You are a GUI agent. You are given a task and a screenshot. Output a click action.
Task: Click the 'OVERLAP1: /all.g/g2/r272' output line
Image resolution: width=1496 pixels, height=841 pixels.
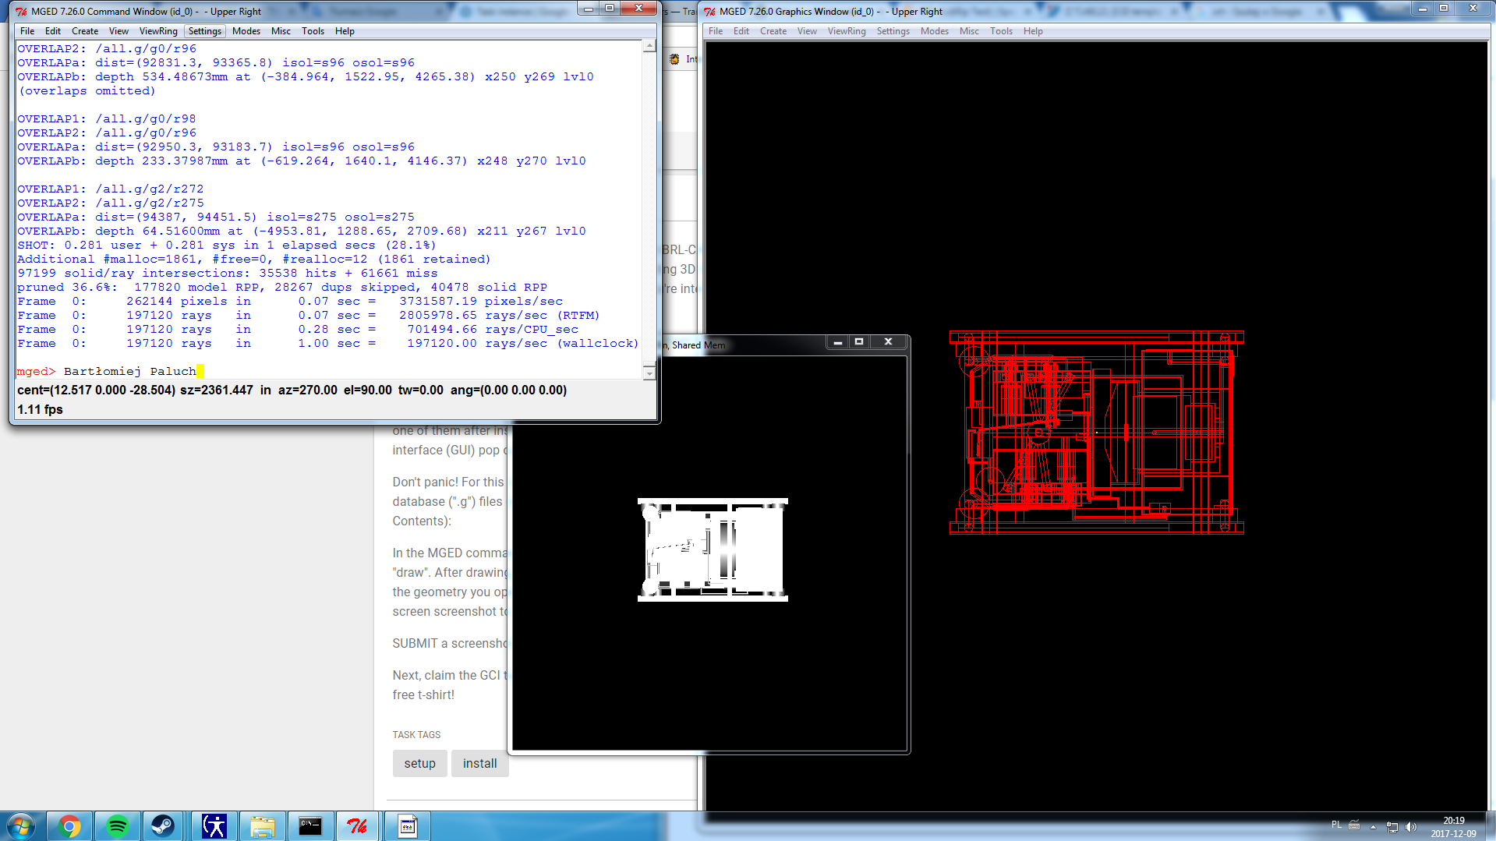coord(111,189)
